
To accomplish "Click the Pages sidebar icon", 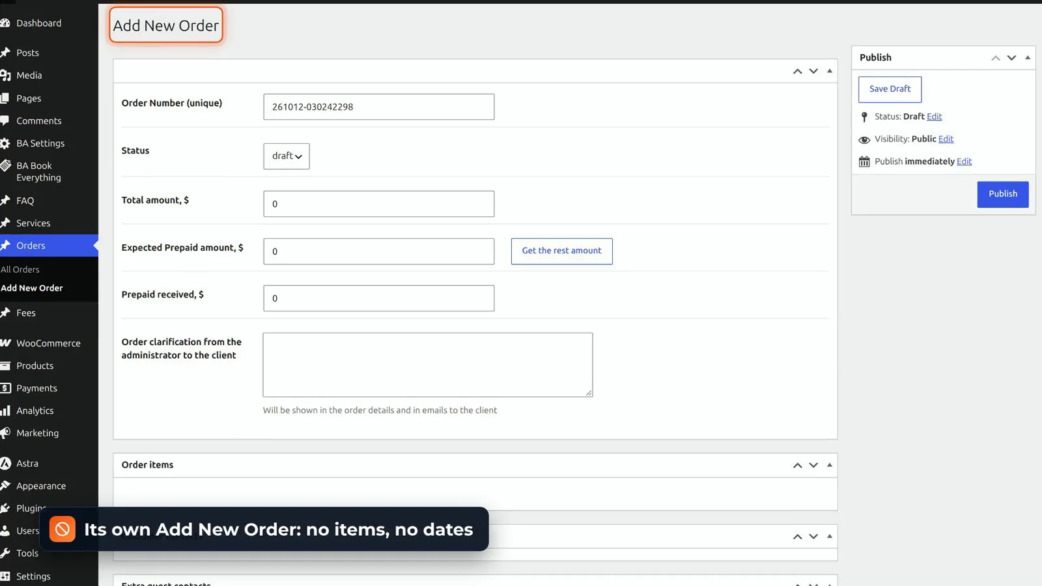I will tap(5, 98).
